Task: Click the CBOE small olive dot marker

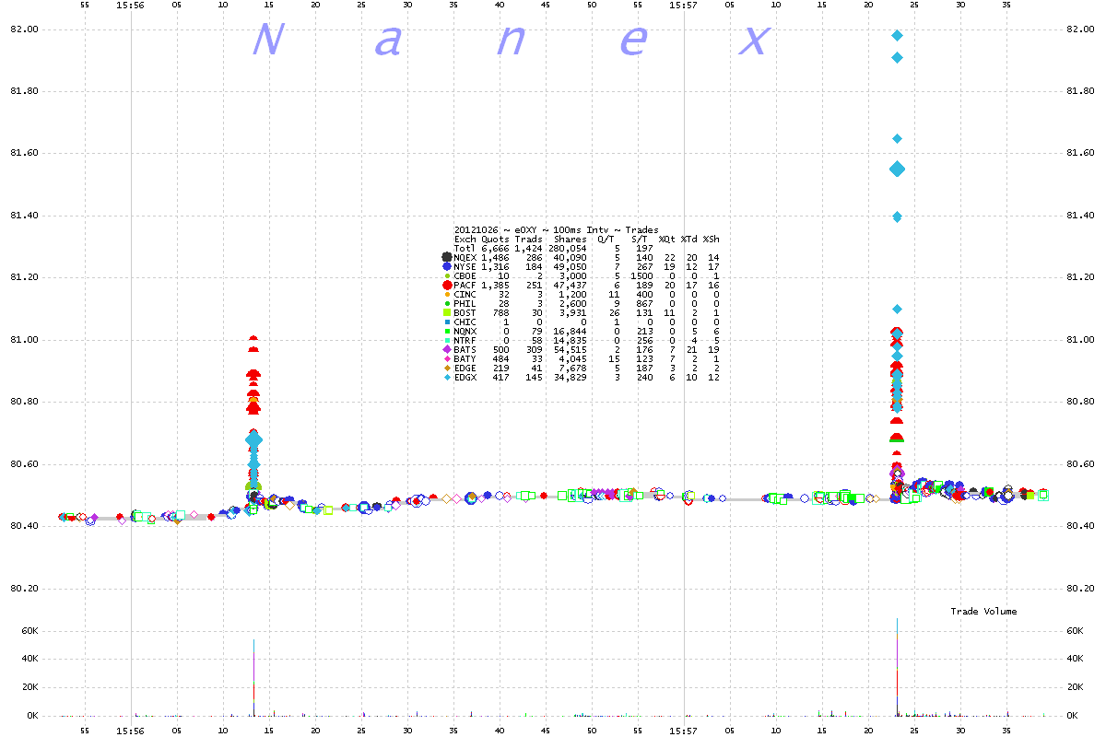Action: pos(447,275)
